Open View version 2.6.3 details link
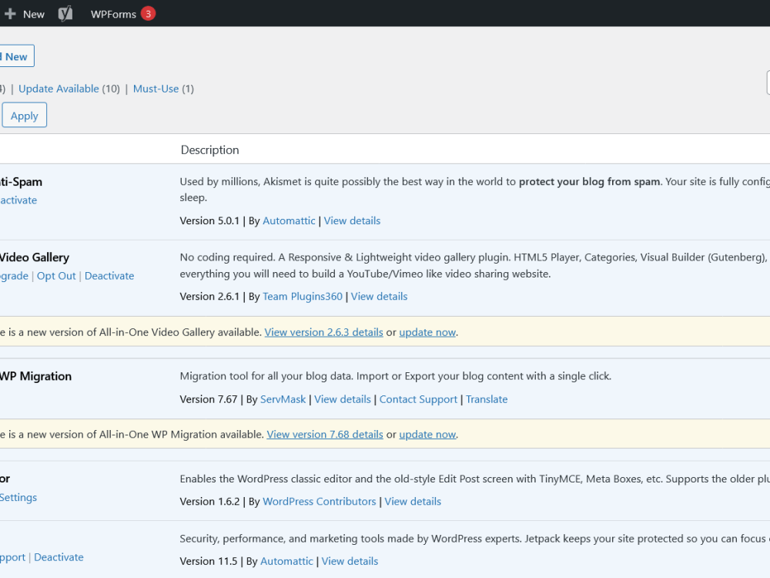 click(x=323, y=332)
